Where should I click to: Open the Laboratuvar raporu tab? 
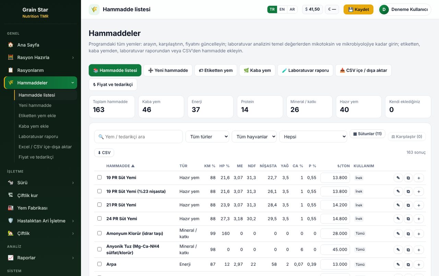[x=305, y=70]
